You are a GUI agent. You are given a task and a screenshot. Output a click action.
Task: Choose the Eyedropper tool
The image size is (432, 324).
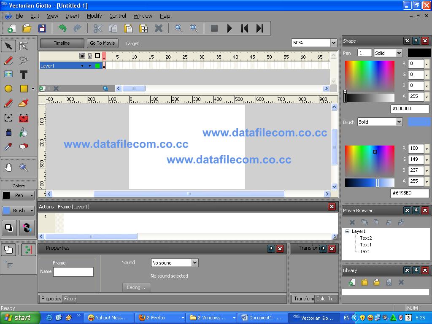click(8, 146)
